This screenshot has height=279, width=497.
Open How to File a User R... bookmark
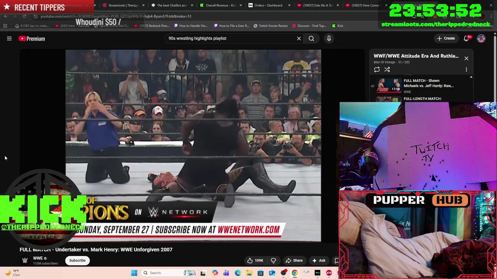pyautogui.click(x=231, y=26)
